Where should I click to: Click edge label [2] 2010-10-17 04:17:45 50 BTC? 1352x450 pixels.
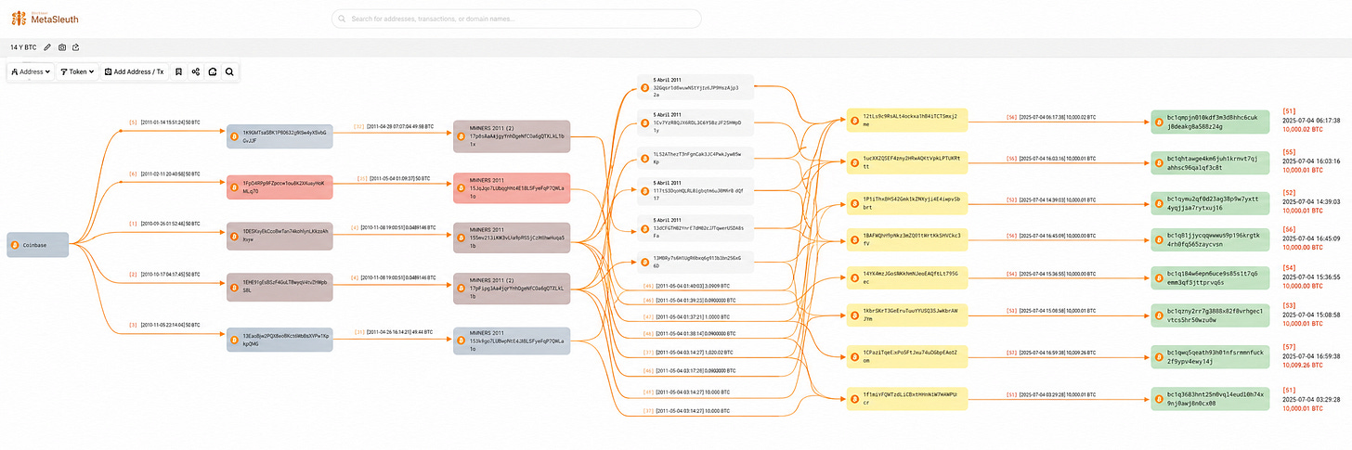pyautogui.click(x=164, y=275)
